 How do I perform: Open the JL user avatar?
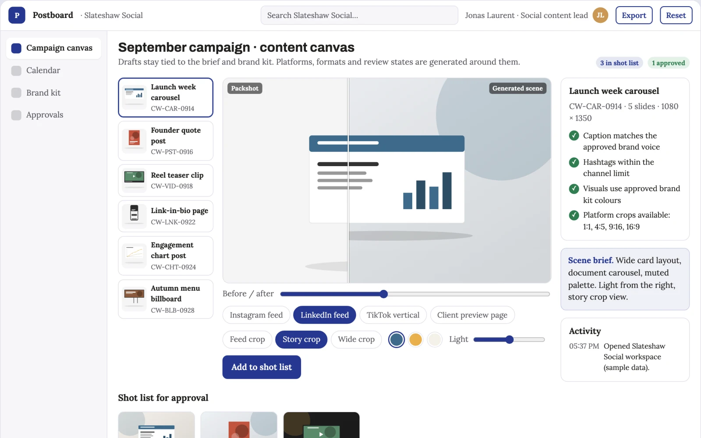(600, 15)
